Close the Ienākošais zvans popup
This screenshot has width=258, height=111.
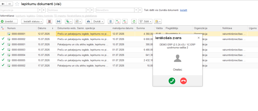coord(199,38)
